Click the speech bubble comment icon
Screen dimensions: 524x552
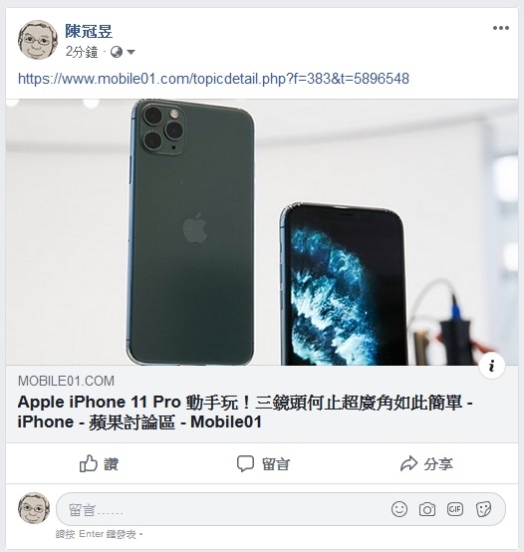pos(245,463)
